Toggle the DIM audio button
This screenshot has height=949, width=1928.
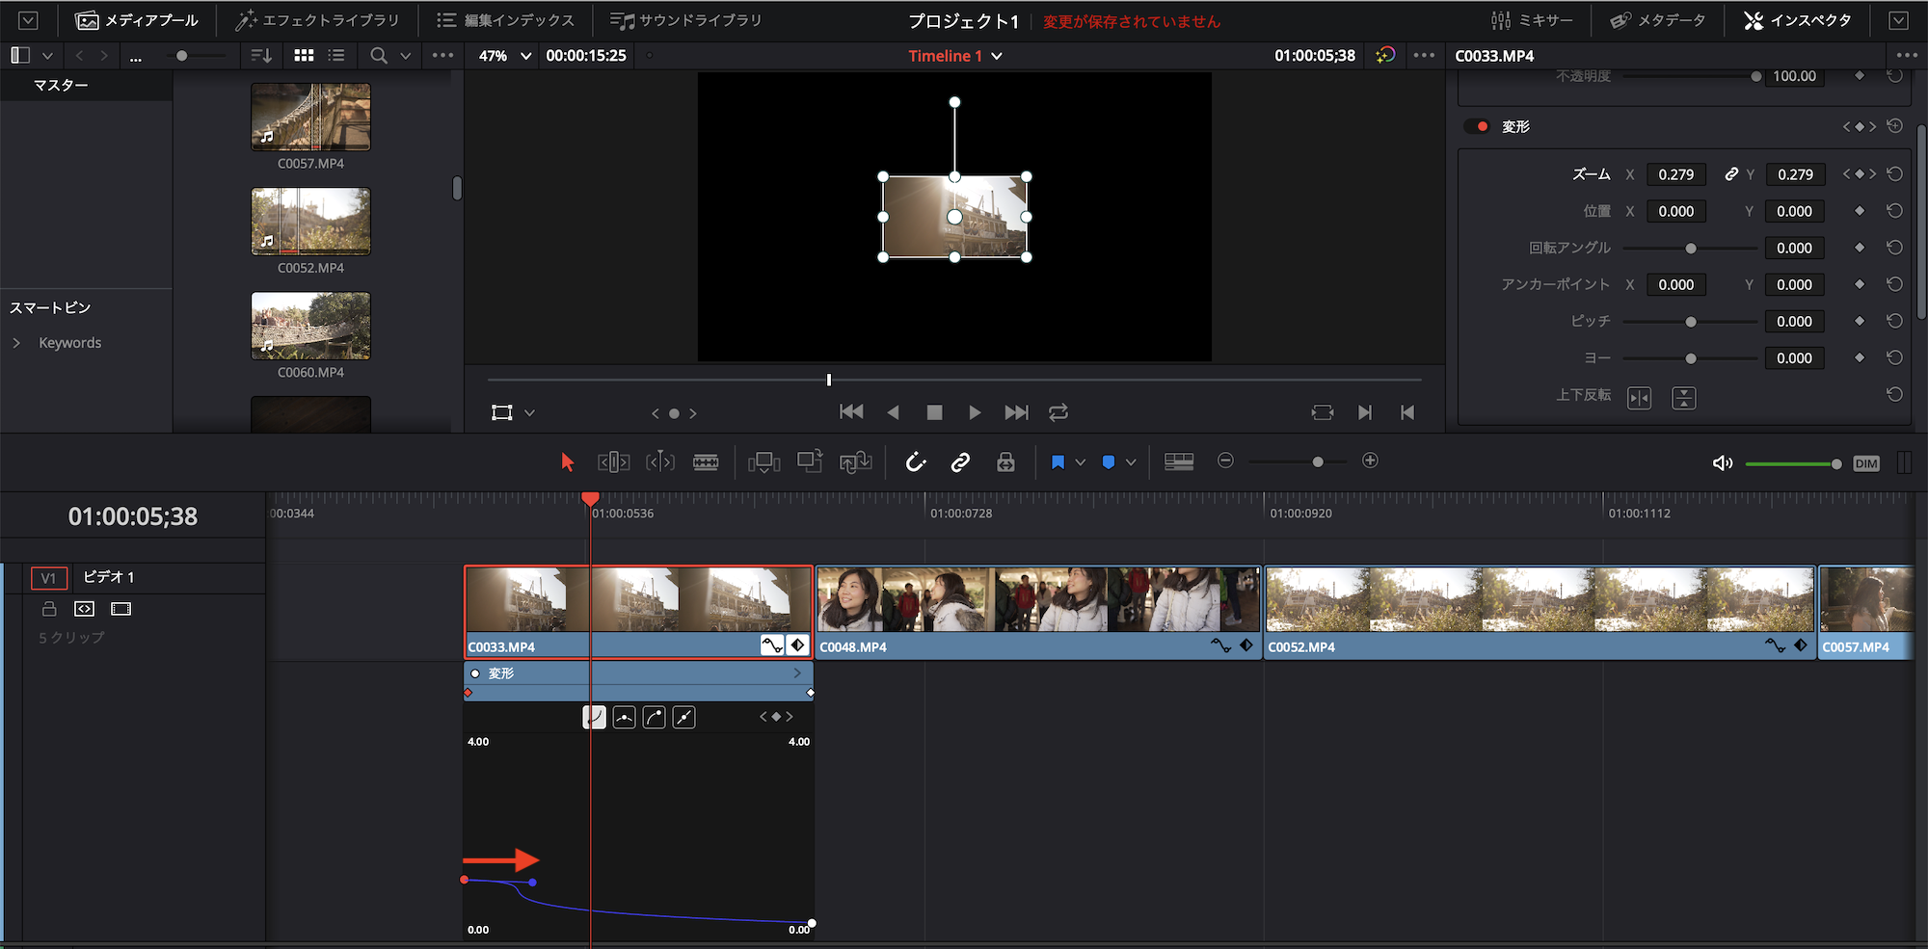point(1866,463)
